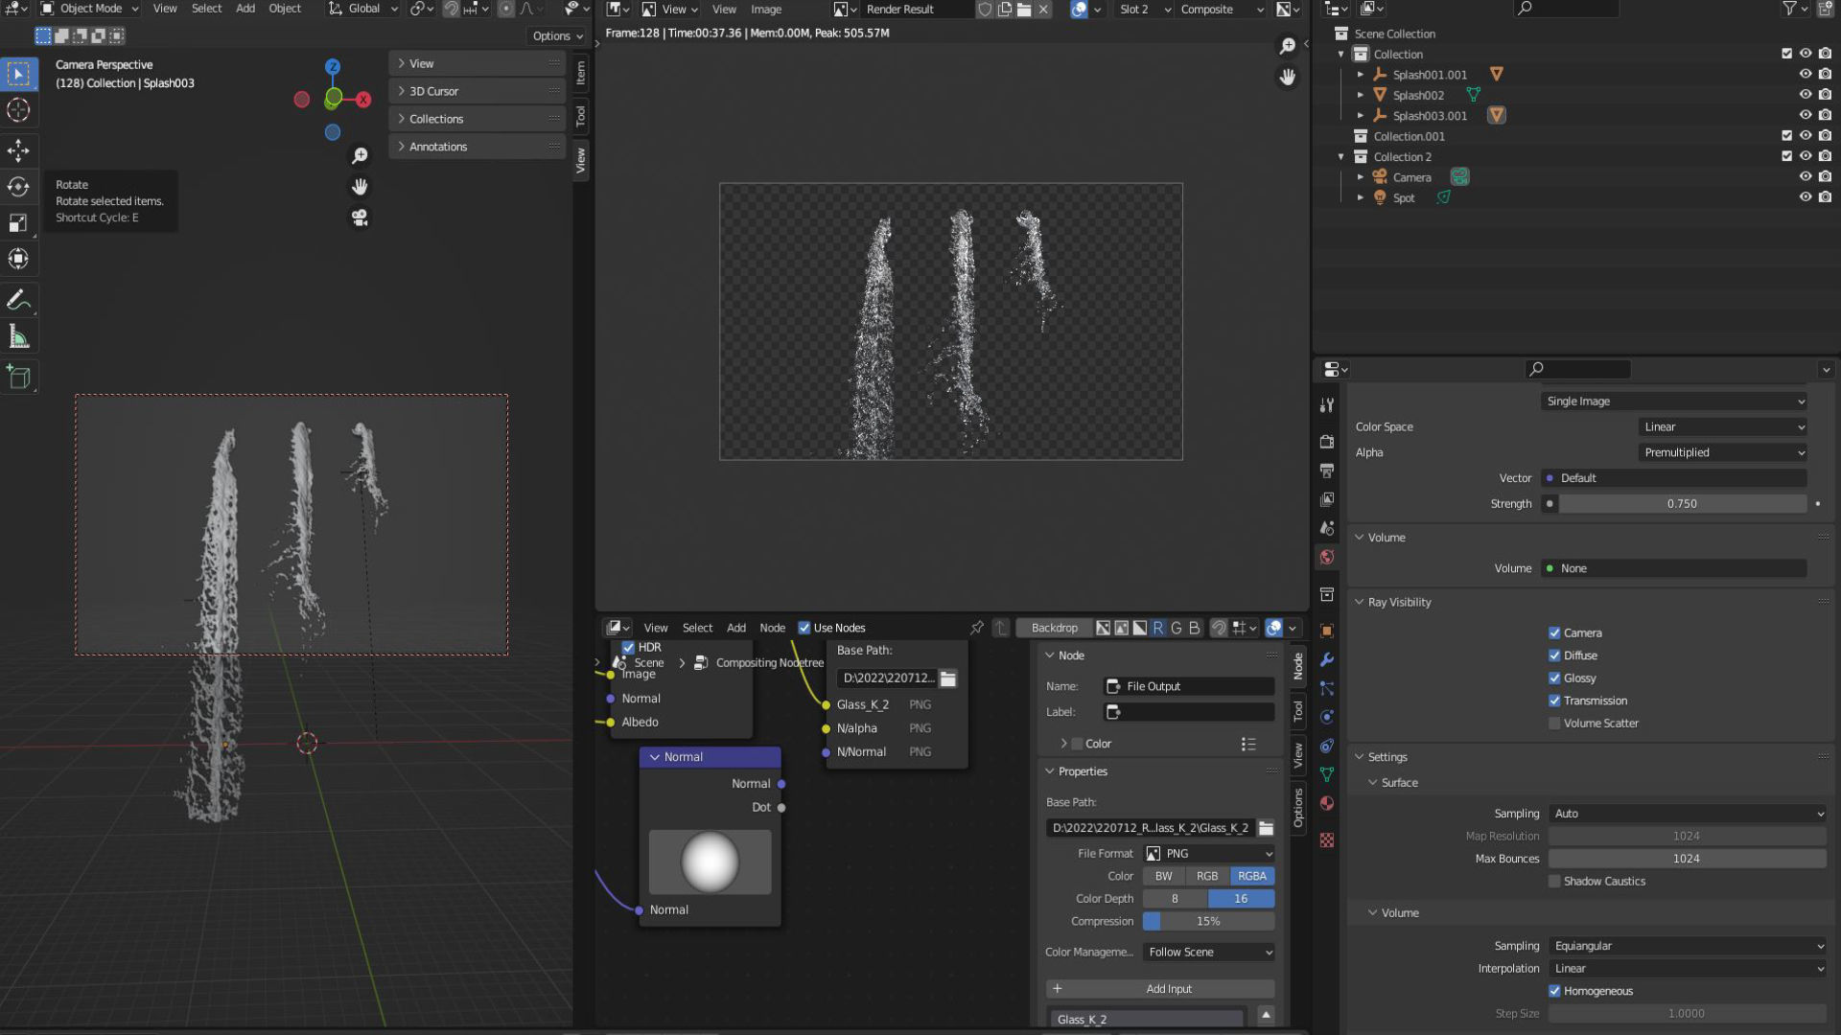
Task: Select the Add Cube tool
Action: point(18,378)
